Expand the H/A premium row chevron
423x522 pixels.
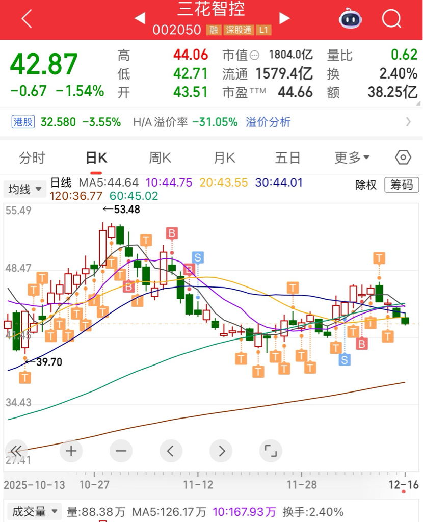point(409,122)
